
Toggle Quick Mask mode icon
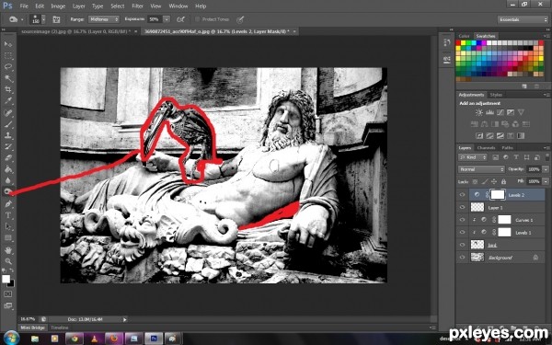coord(7,294)
